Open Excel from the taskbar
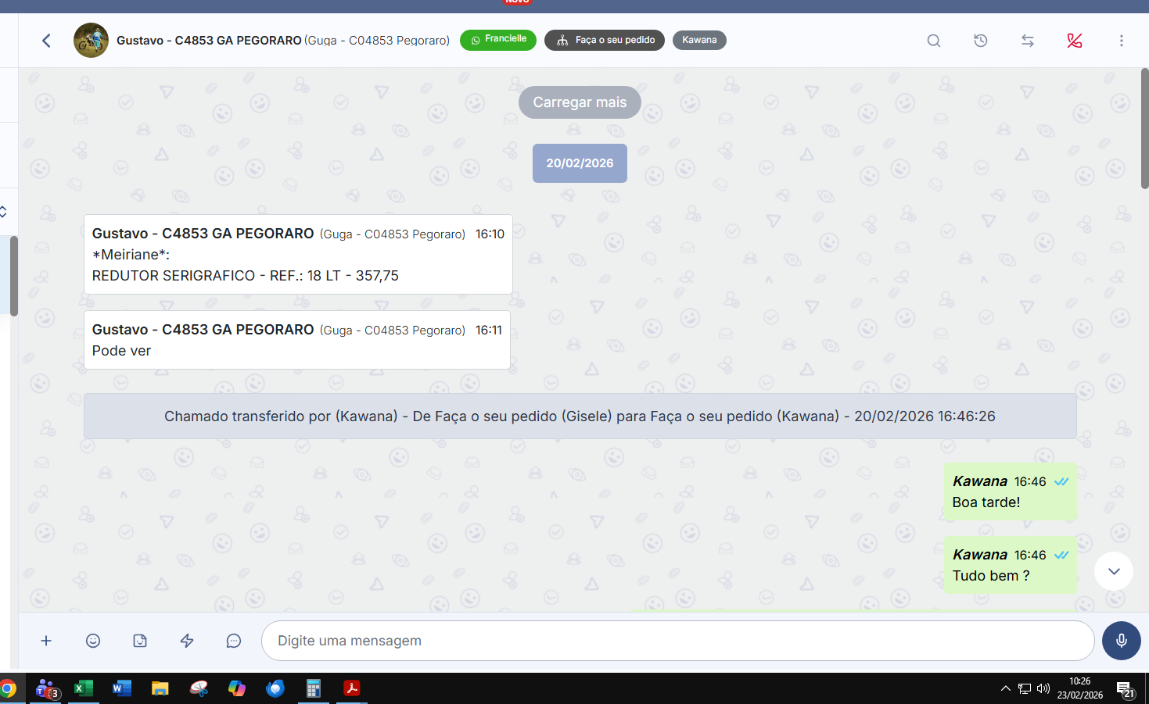This screenshot has width=1149, height=704. click(83, 688)
